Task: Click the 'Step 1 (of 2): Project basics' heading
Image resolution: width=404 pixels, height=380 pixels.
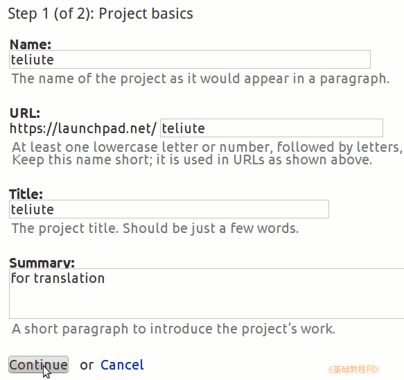Action: (100, 13)
